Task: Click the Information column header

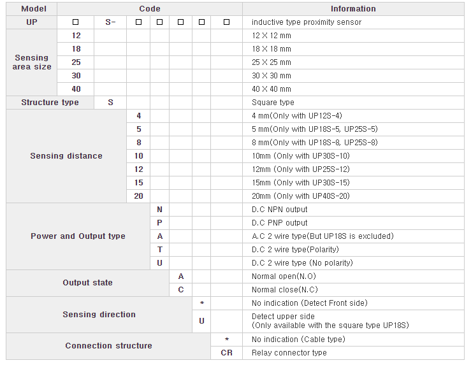Action: click(353, 9)
